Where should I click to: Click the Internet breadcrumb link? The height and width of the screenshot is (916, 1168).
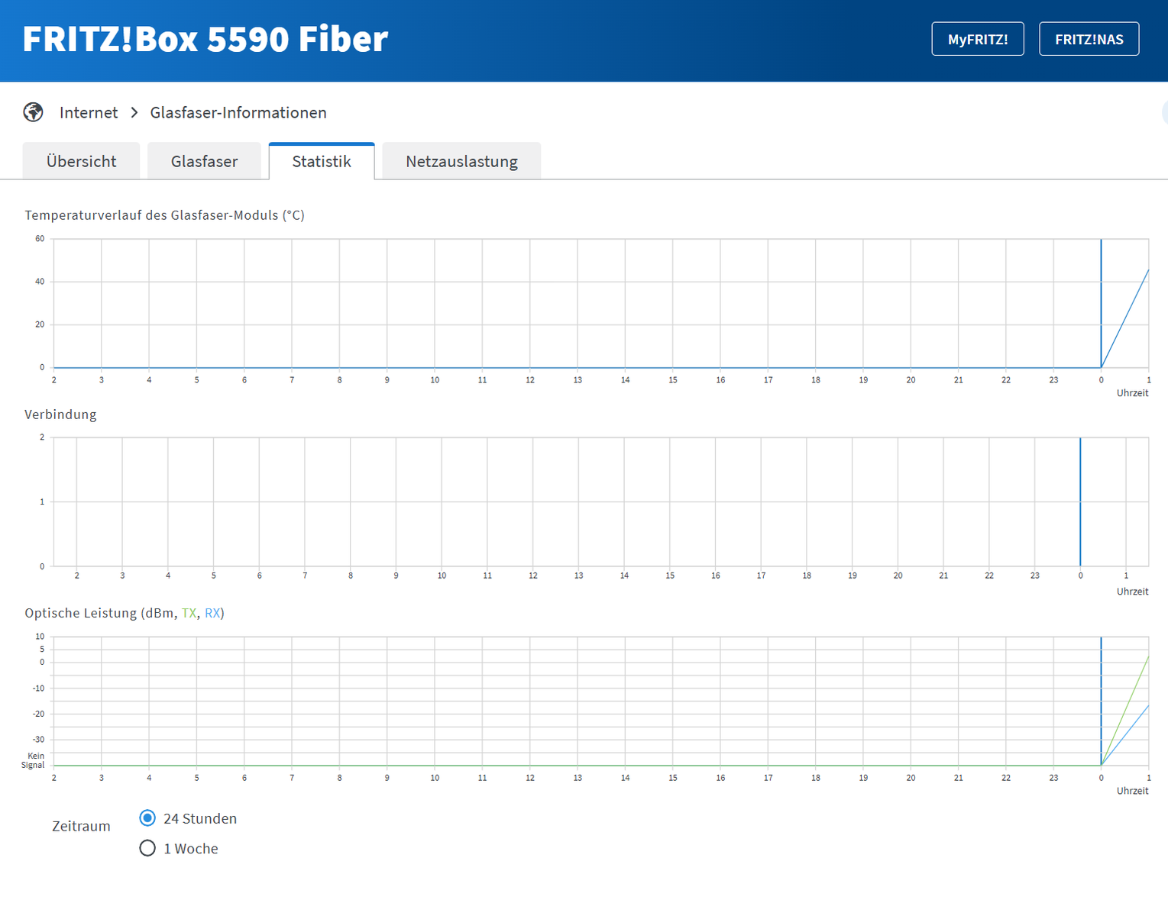[x=89, y=112]
